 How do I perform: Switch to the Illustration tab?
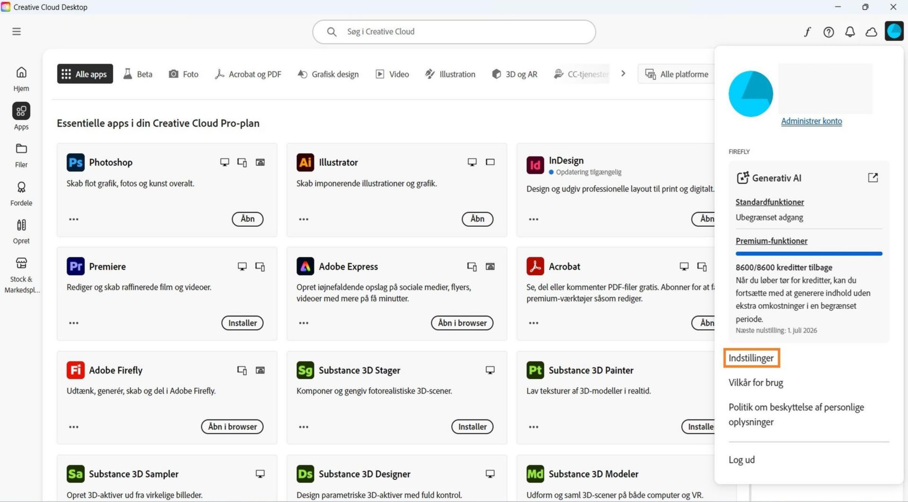(x=450, y=74)
